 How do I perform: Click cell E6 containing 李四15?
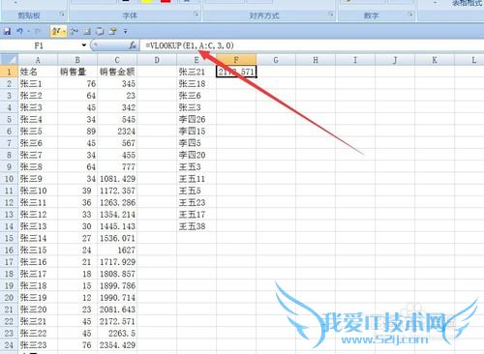pyautogui.click(x=197, y=132)
